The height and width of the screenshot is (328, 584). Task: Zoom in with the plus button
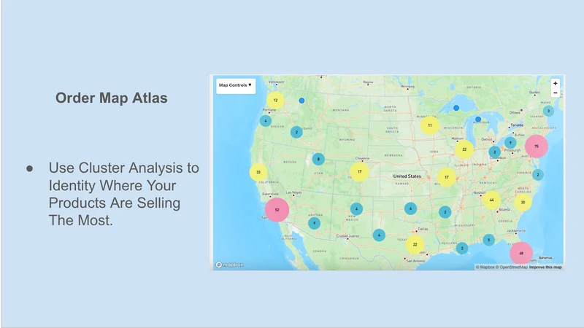point(555,84)
